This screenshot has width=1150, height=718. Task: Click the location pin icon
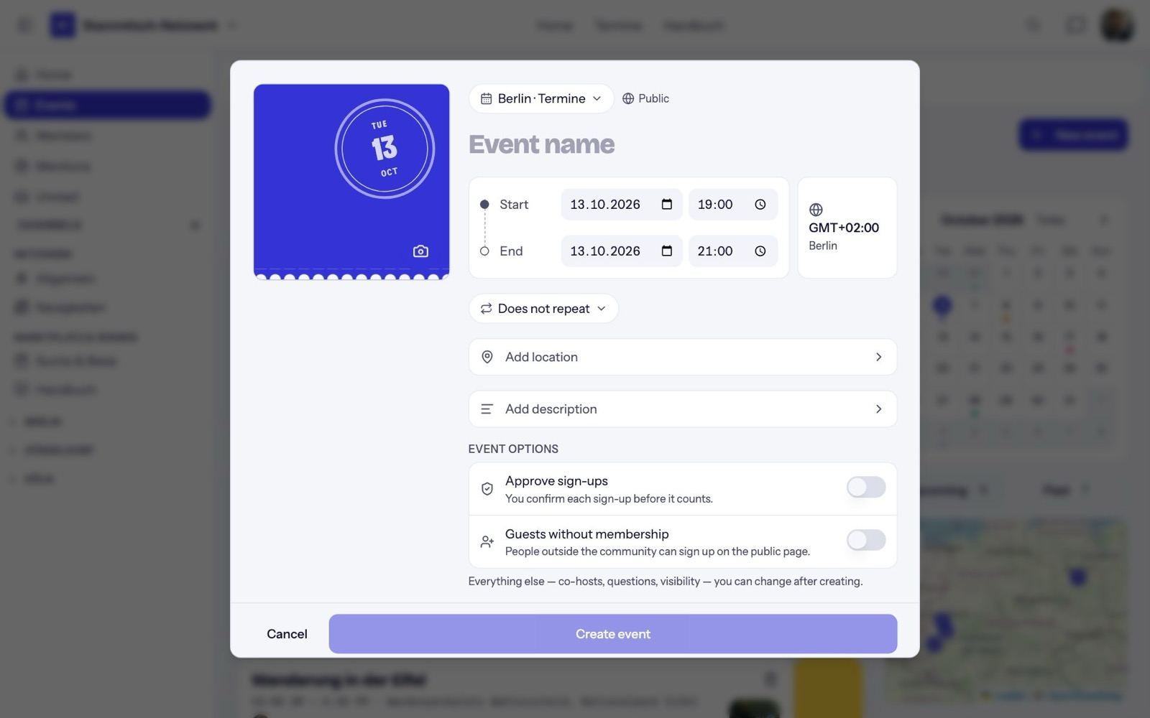[x=487, y=357]
